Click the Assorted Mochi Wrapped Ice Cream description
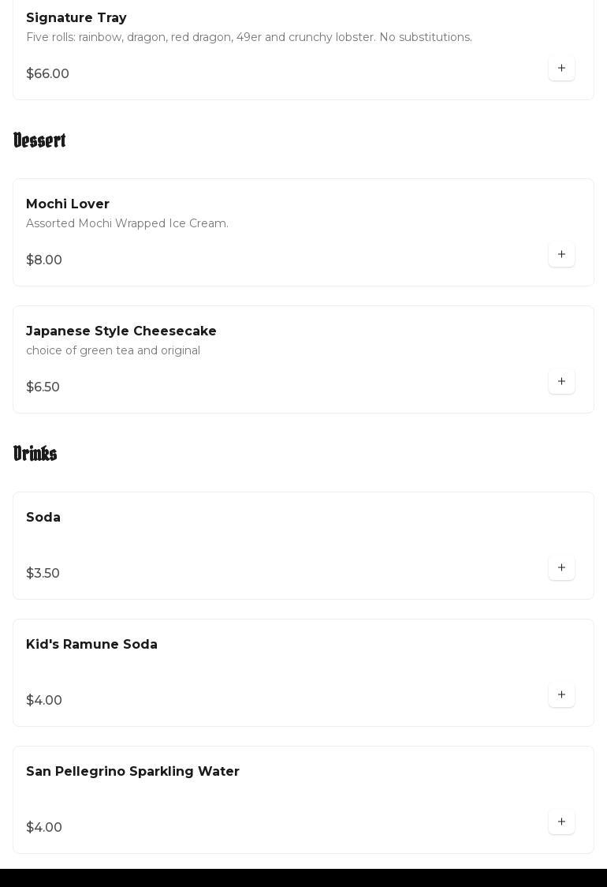Screen dimensions: 607x887 coord(127,224)
